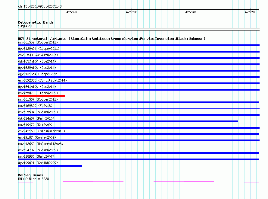Click the nsv561567 (Cooper2011) label
Screen dimensions: 268x199
click(38, 99)
